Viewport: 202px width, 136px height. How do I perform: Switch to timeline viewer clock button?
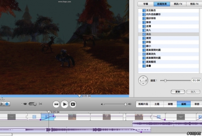7,104
